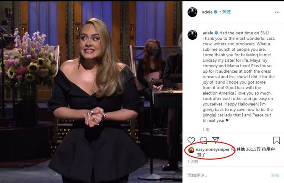
Task: Open the three-dot more options menu
Action: click(x=277, y=12)
